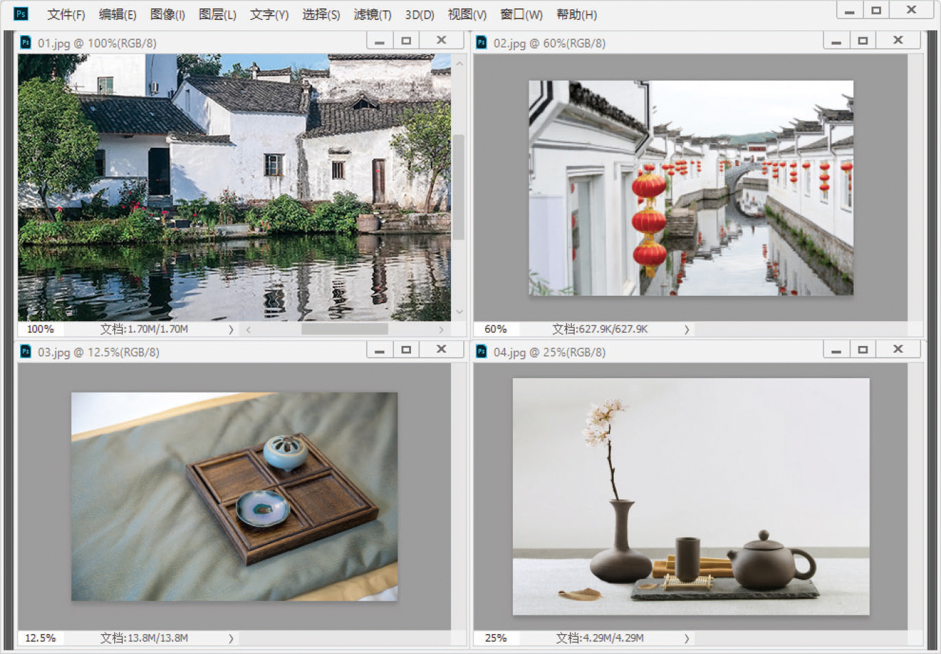
Task: Click the Ps icon of the 02.jpg window
Action: click(x=482, y=43)
